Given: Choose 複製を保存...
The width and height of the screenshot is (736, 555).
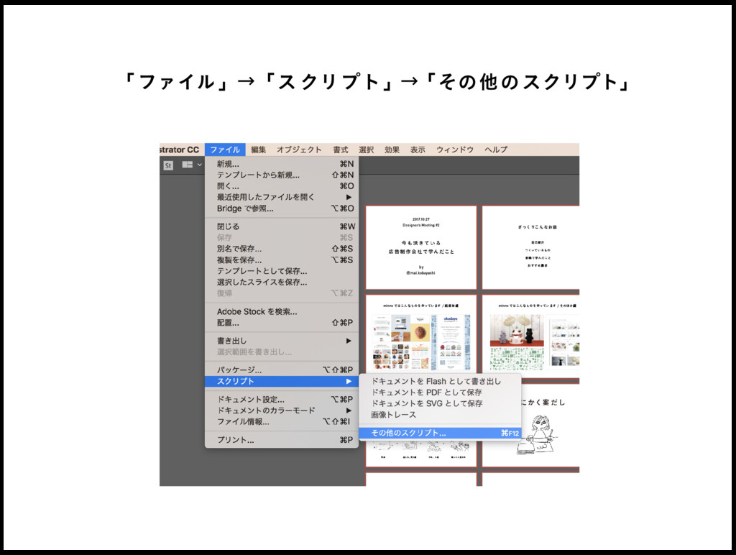Looking at the screenshot, I should tap(282, 260).
